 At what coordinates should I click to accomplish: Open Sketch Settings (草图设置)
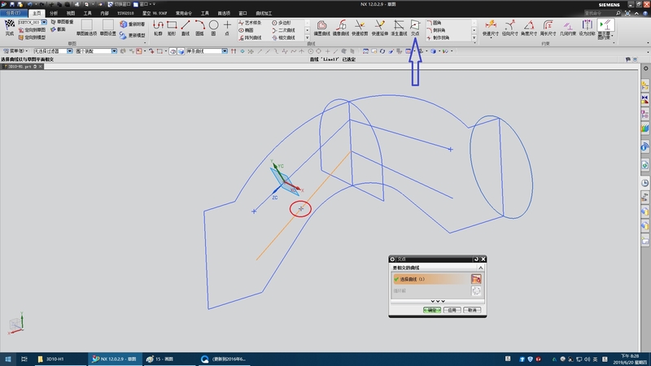(108, 28)
